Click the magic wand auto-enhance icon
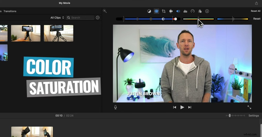This screenshot has width=262, height=137. click(x=105, y=11)
